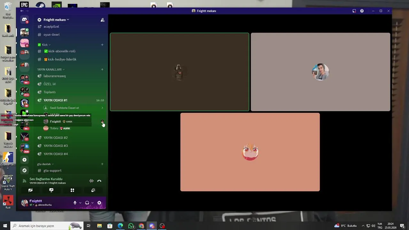Screen dimensions: 409x230
Task: Open the oyun-öneri text channel
Action: pyautogui.click(x=51, y=34)
